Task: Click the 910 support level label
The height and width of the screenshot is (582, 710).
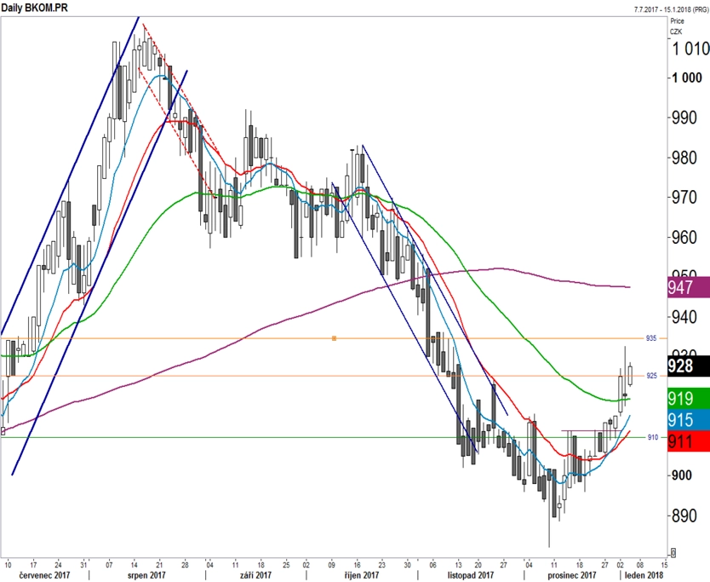Action: (652, 437)
